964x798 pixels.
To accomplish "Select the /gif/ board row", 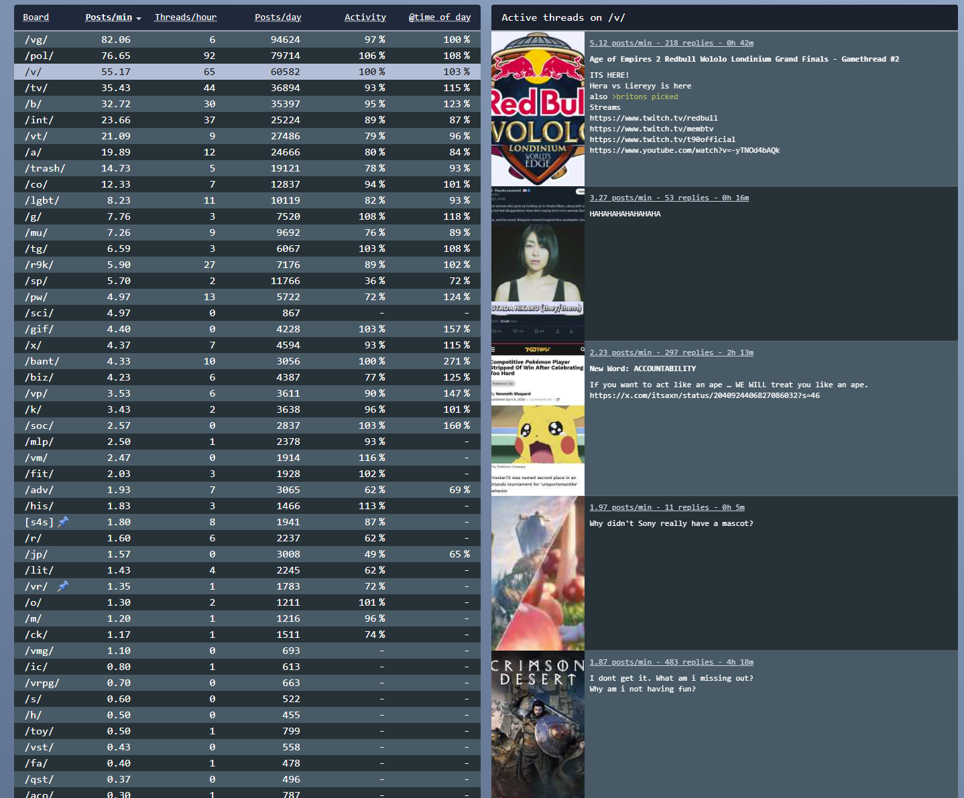I will [247, 329].
